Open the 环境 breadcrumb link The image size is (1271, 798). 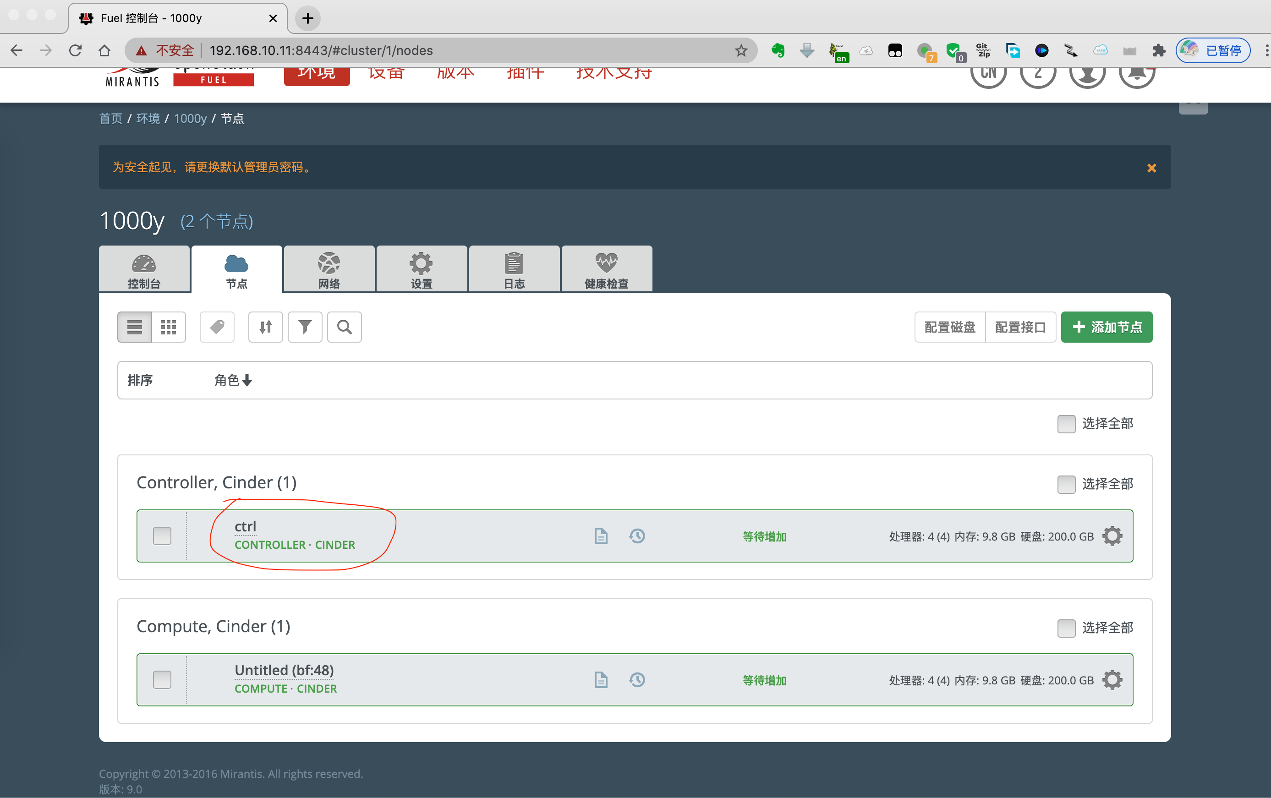(x=148, y=119)
